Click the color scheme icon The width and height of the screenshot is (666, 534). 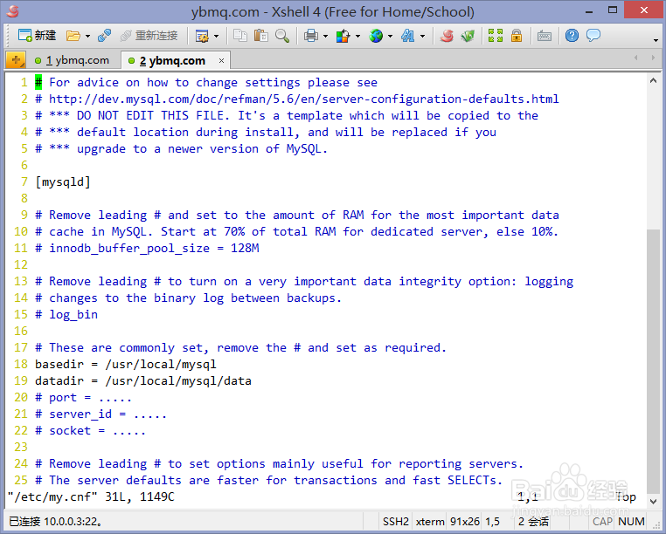click(x=343, y=36)
